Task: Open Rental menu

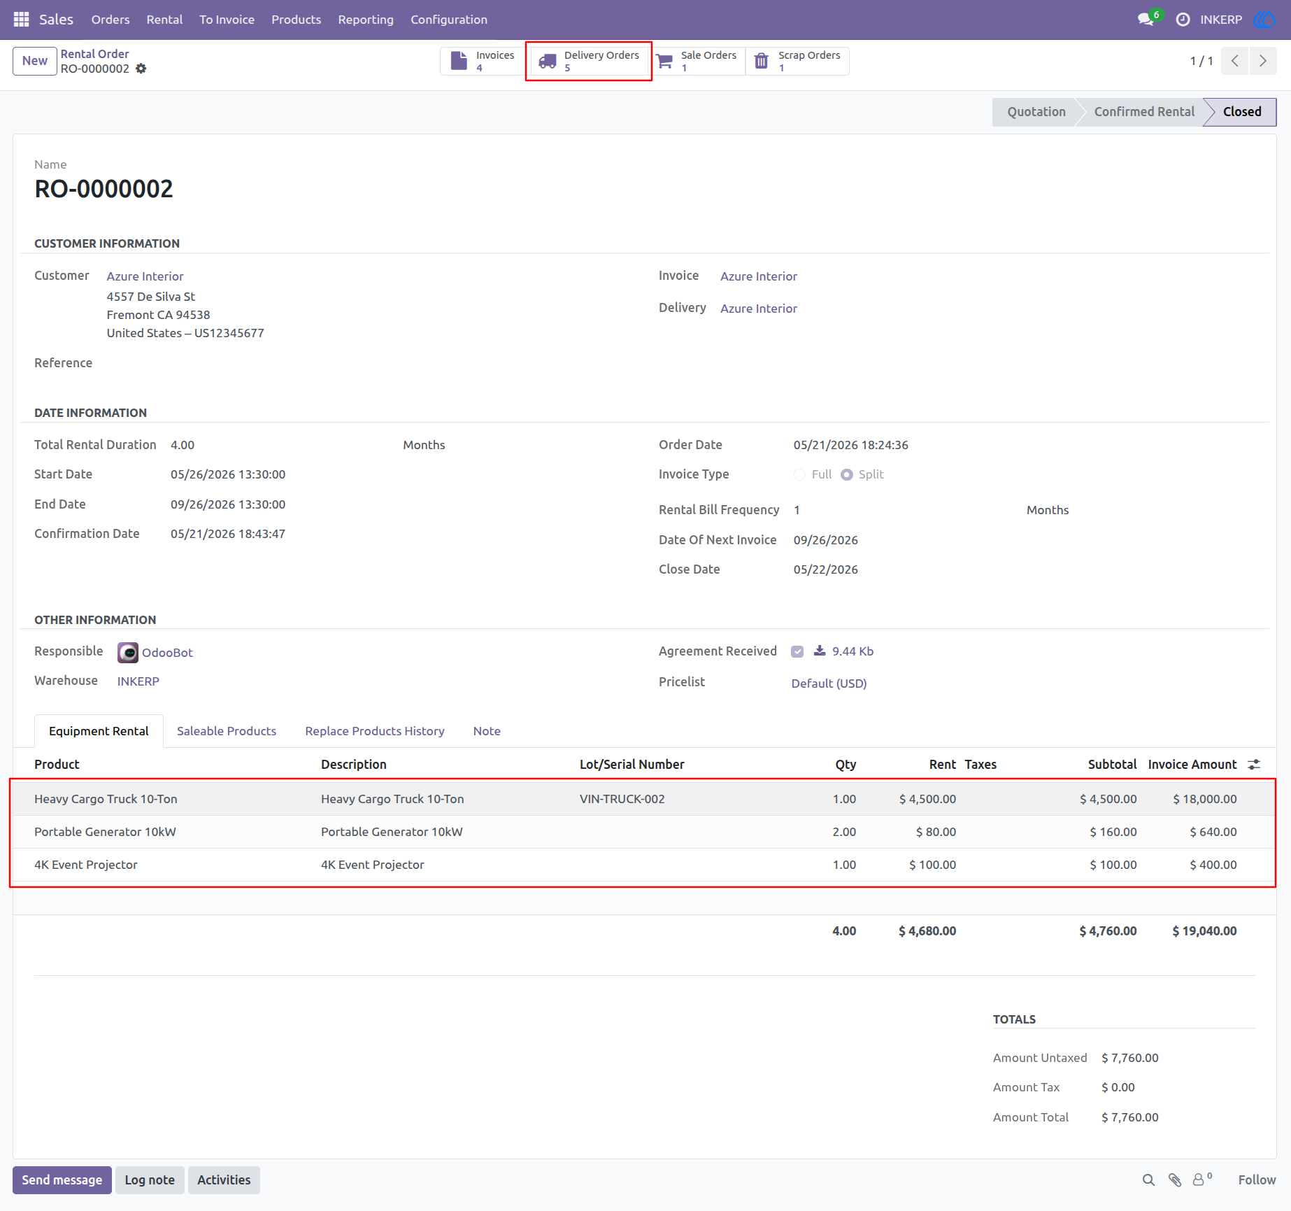Action: [x=164, y=20]
